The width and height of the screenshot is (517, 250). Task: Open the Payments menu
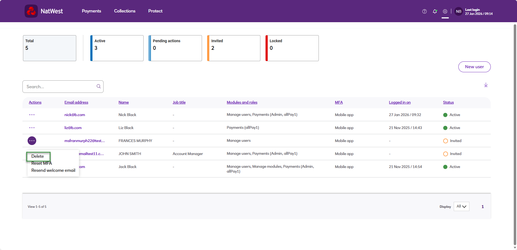click(91, 11)
